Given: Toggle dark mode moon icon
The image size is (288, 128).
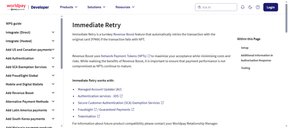Looking at the screenshot, I should (x=250, y=7).
